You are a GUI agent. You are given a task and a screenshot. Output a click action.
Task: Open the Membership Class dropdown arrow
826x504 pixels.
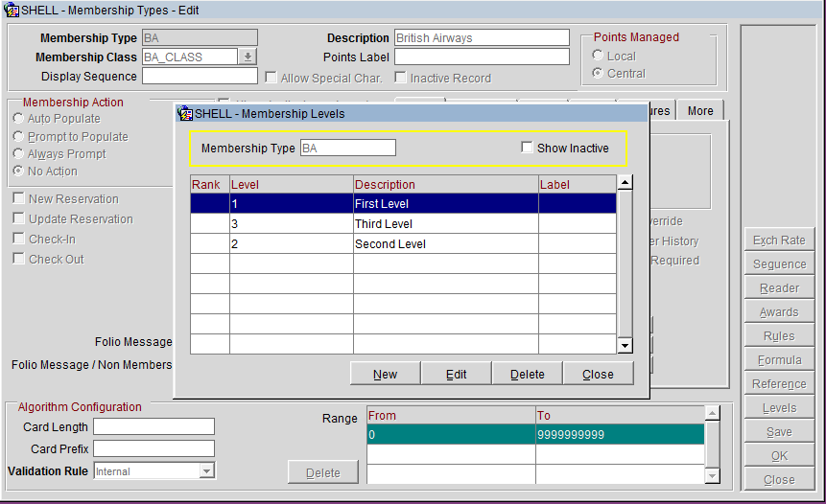pos(248,57)
